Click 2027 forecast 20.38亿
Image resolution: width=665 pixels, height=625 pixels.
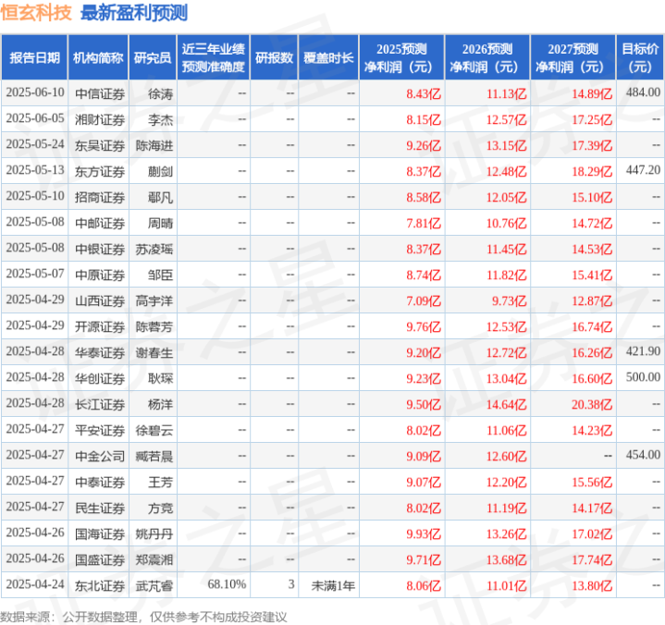point(592,405)
